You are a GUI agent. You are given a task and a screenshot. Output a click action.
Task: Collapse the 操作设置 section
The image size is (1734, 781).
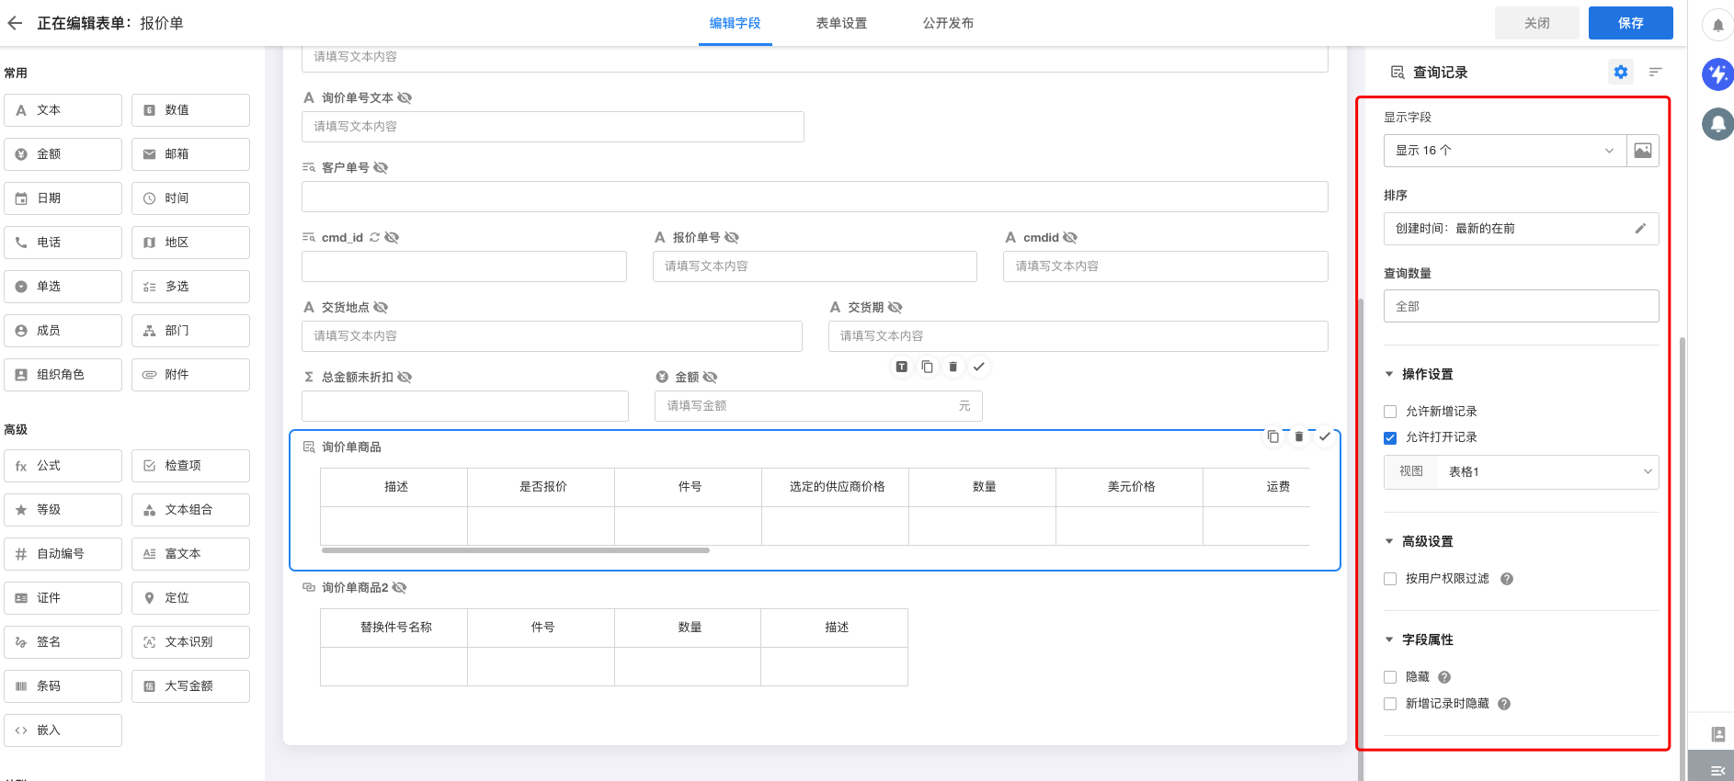click(1389, 374)
